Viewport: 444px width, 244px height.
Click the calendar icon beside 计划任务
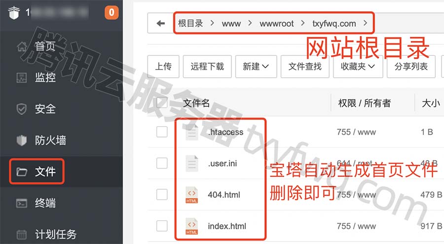pos(22,235)
